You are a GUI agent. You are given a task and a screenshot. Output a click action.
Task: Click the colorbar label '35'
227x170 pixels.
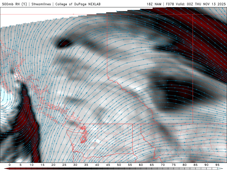[x=86, y=165]
